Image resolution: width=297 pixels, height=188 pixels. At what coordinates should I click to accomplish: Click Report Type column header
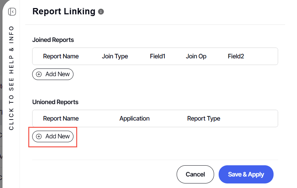204,118
